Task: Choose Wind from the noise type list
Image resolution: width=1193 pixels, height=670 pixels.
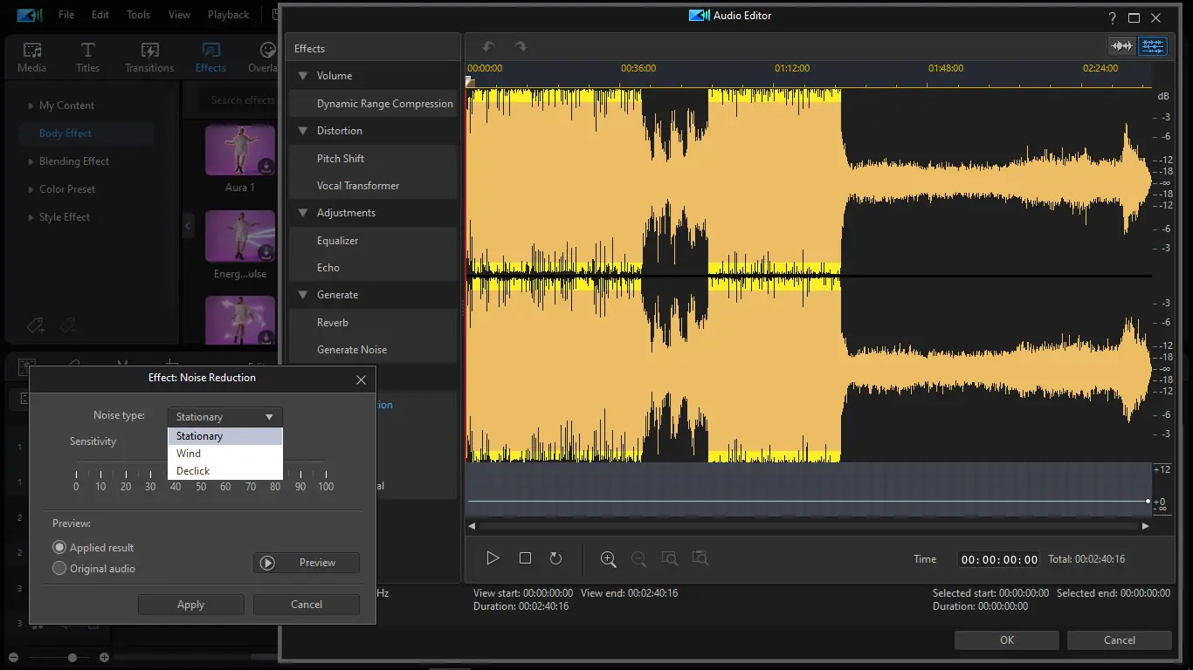Action: tap(189, 454)
